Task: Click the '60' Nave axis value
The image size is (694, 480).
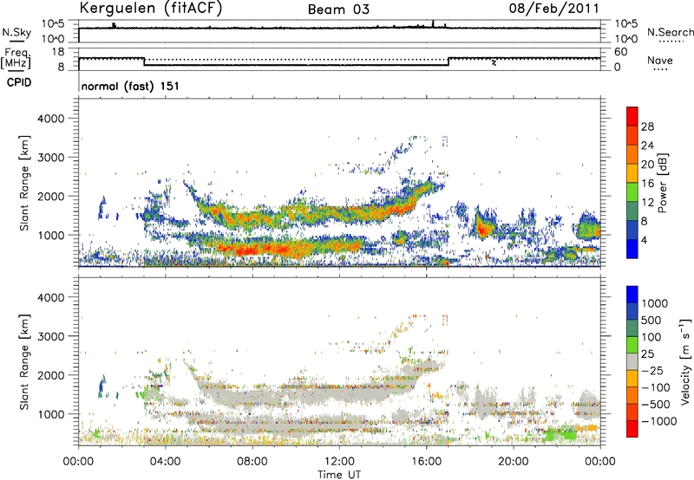Action: coord(620,52)
